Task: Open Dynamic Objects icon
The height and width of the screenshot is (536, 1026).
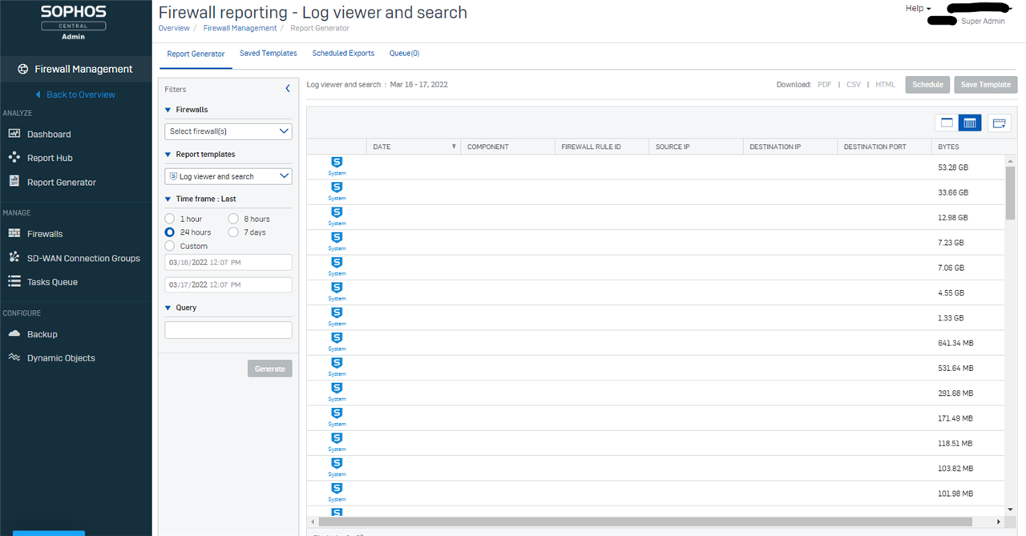Action: point(14,358)
